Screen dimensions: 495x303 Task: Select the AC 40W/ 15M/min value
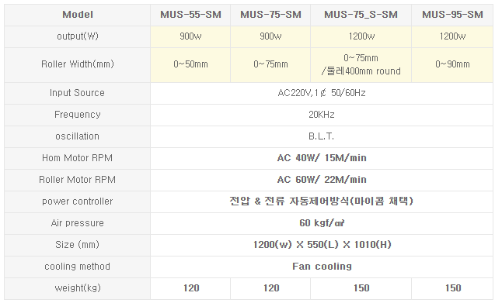322,158
